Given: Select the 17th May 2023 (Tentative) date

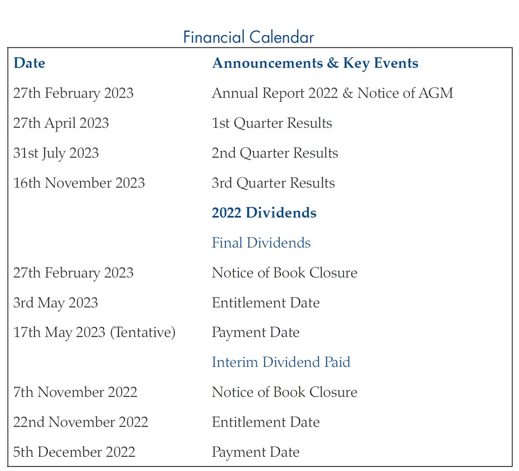Looking at the screenshot, I should tap(94, 333).
